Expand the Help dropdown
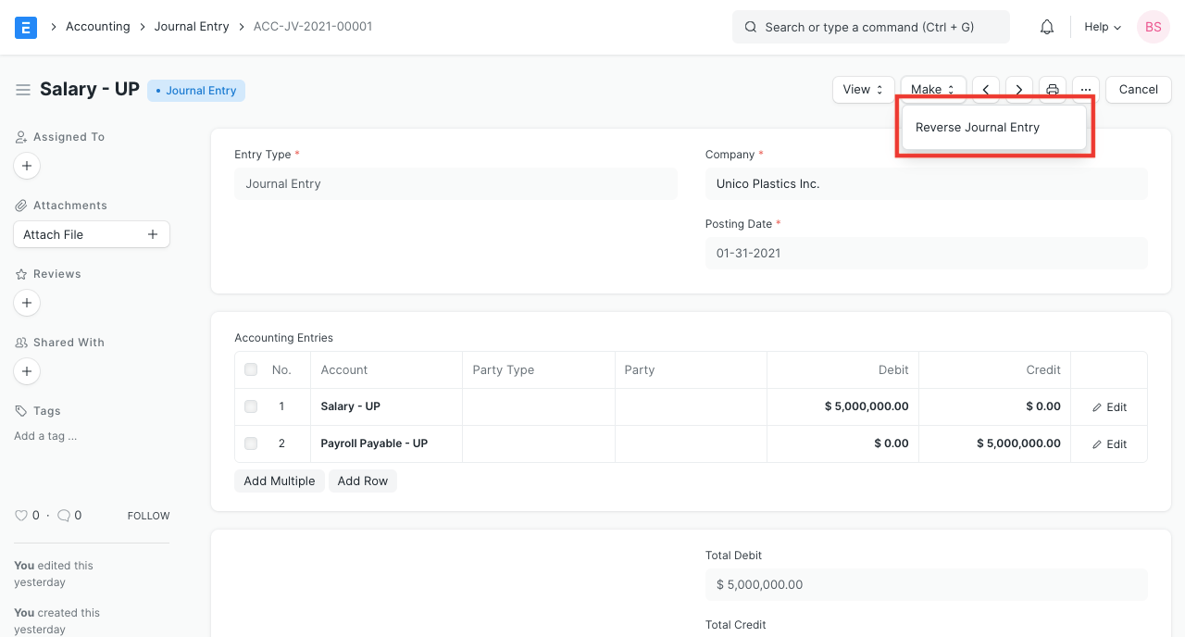 point(1103,27)
